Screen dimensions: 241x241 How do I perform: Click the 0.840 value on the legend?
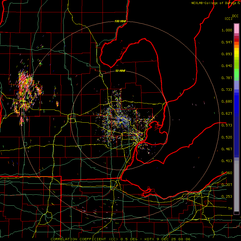coord(227,66)
